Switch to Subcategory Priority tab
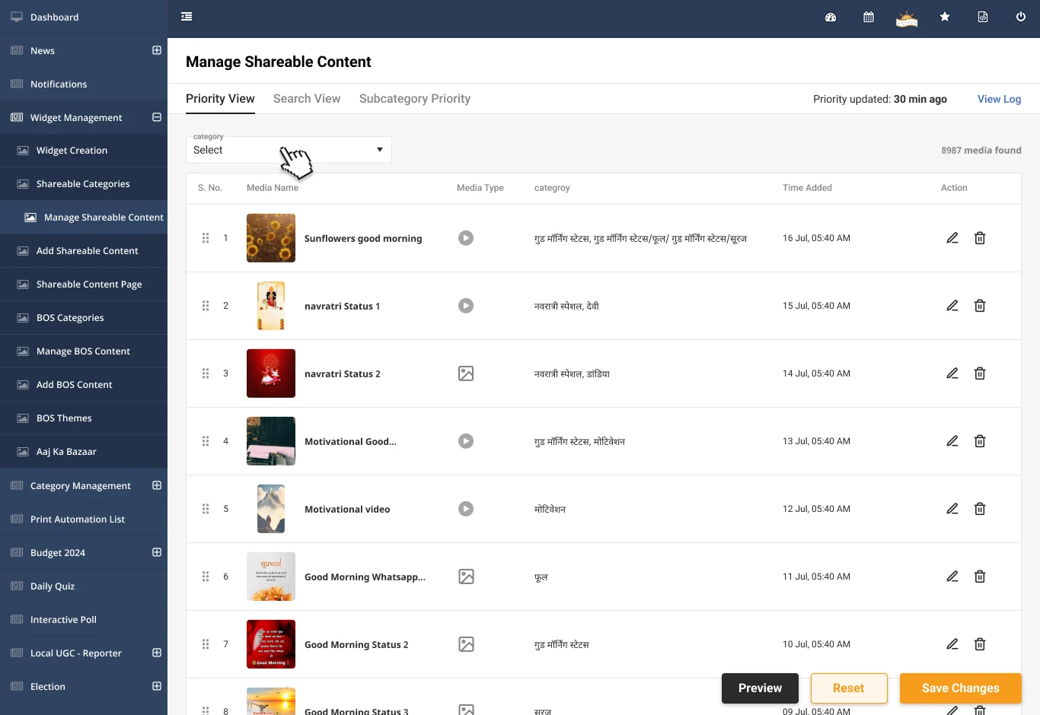 point(415,99)
